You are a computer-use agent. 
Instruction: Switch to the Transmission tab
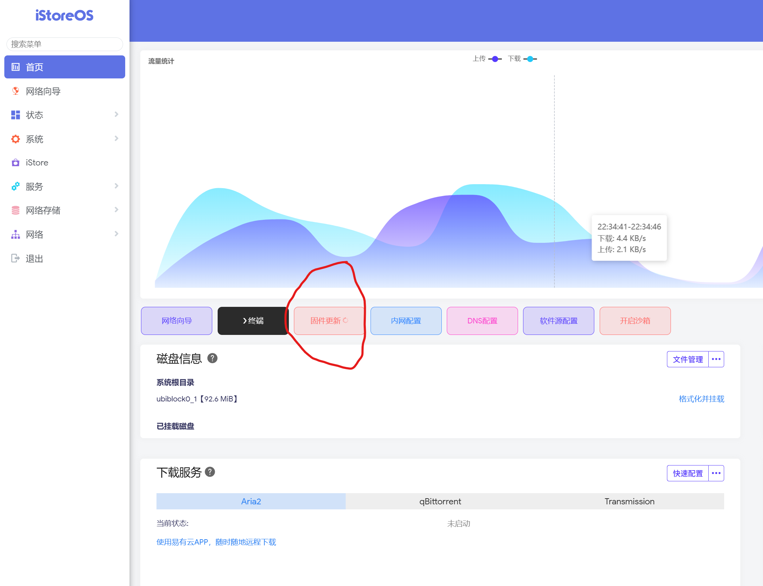coord(629,501)
